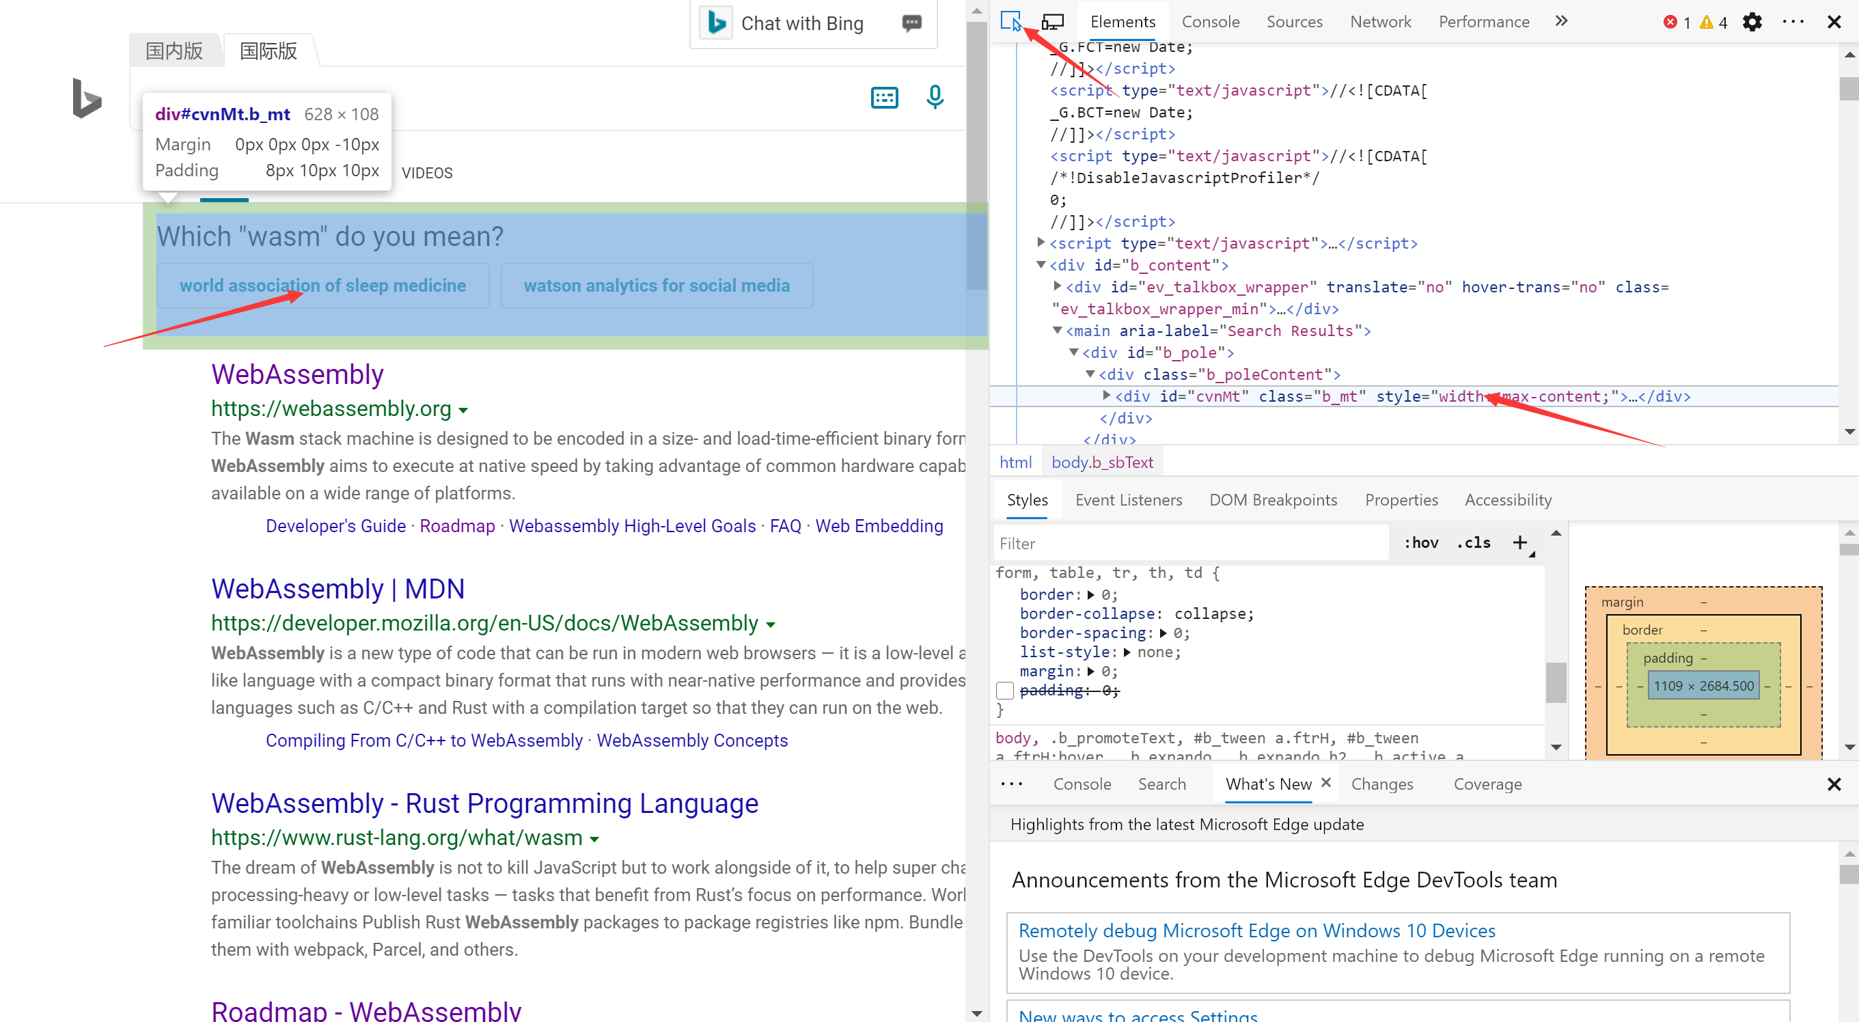Click the yellow warning count indicator
The width and height of the screenshot is (1859, 1022).
pos(1713,22)
